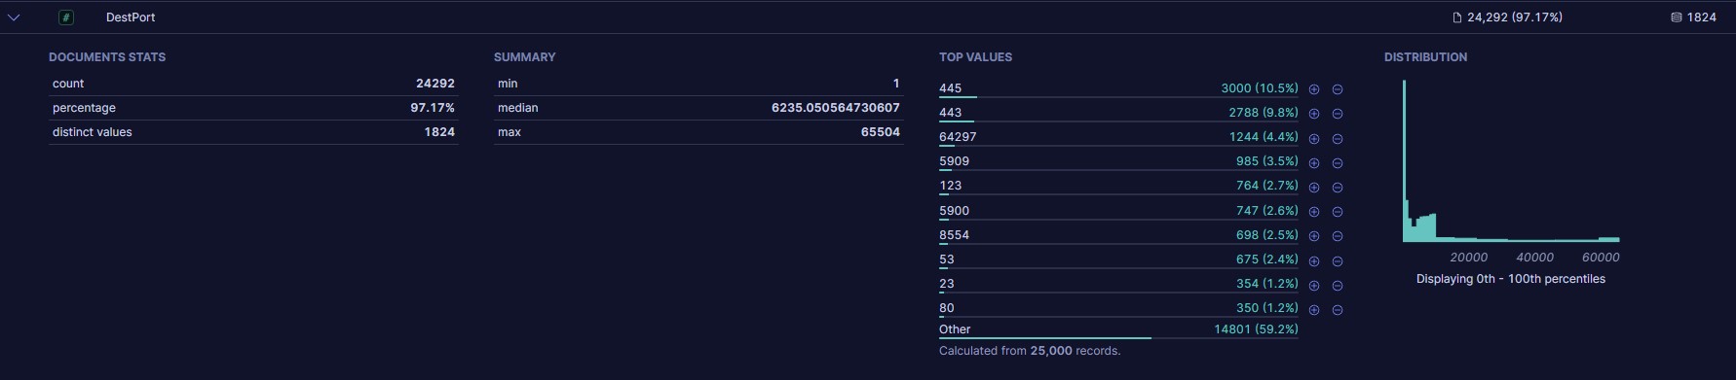Viewport: 1736px width, 380px height.
Task: Click top value label 445
Action: click(x=950, y=88)
